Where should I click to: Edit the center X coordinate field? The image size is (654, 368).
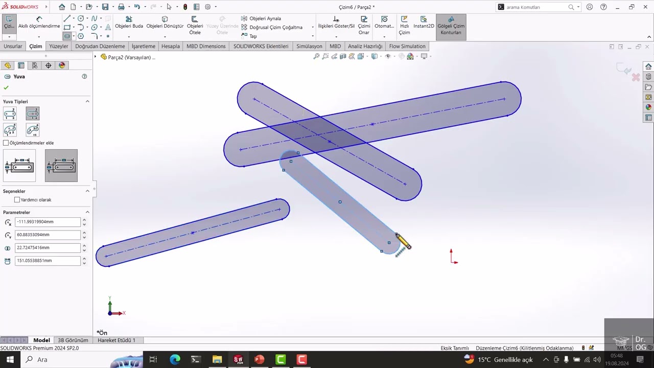48,222
